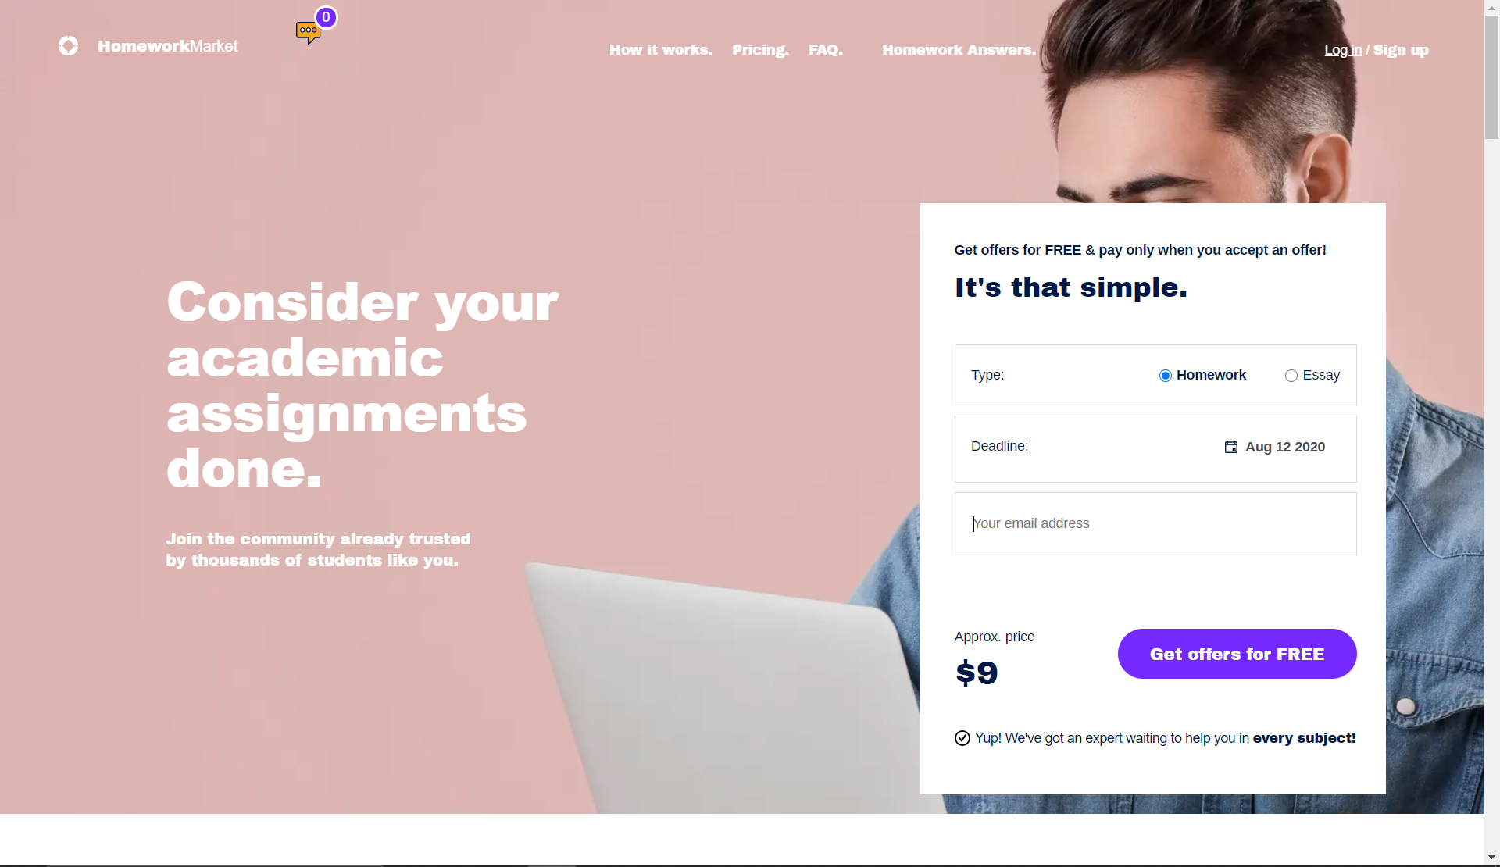Navigate to the FAQ menu item

(826, 49)
